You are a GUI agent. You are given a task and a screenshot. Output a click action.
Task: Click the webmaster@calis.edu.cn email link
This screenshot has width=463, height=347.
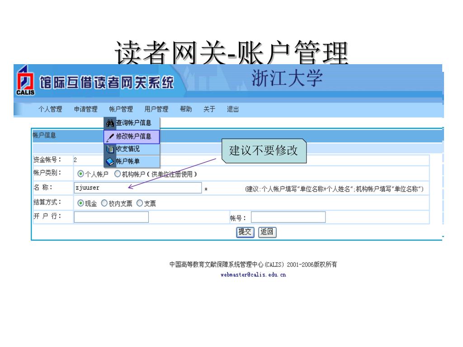(253, 275)
